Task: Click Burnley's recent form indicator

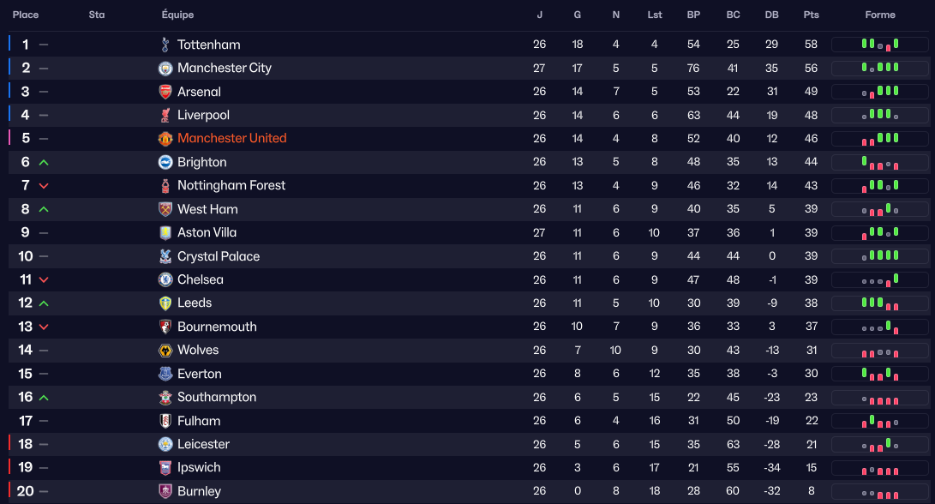Action: click(880, 491)
